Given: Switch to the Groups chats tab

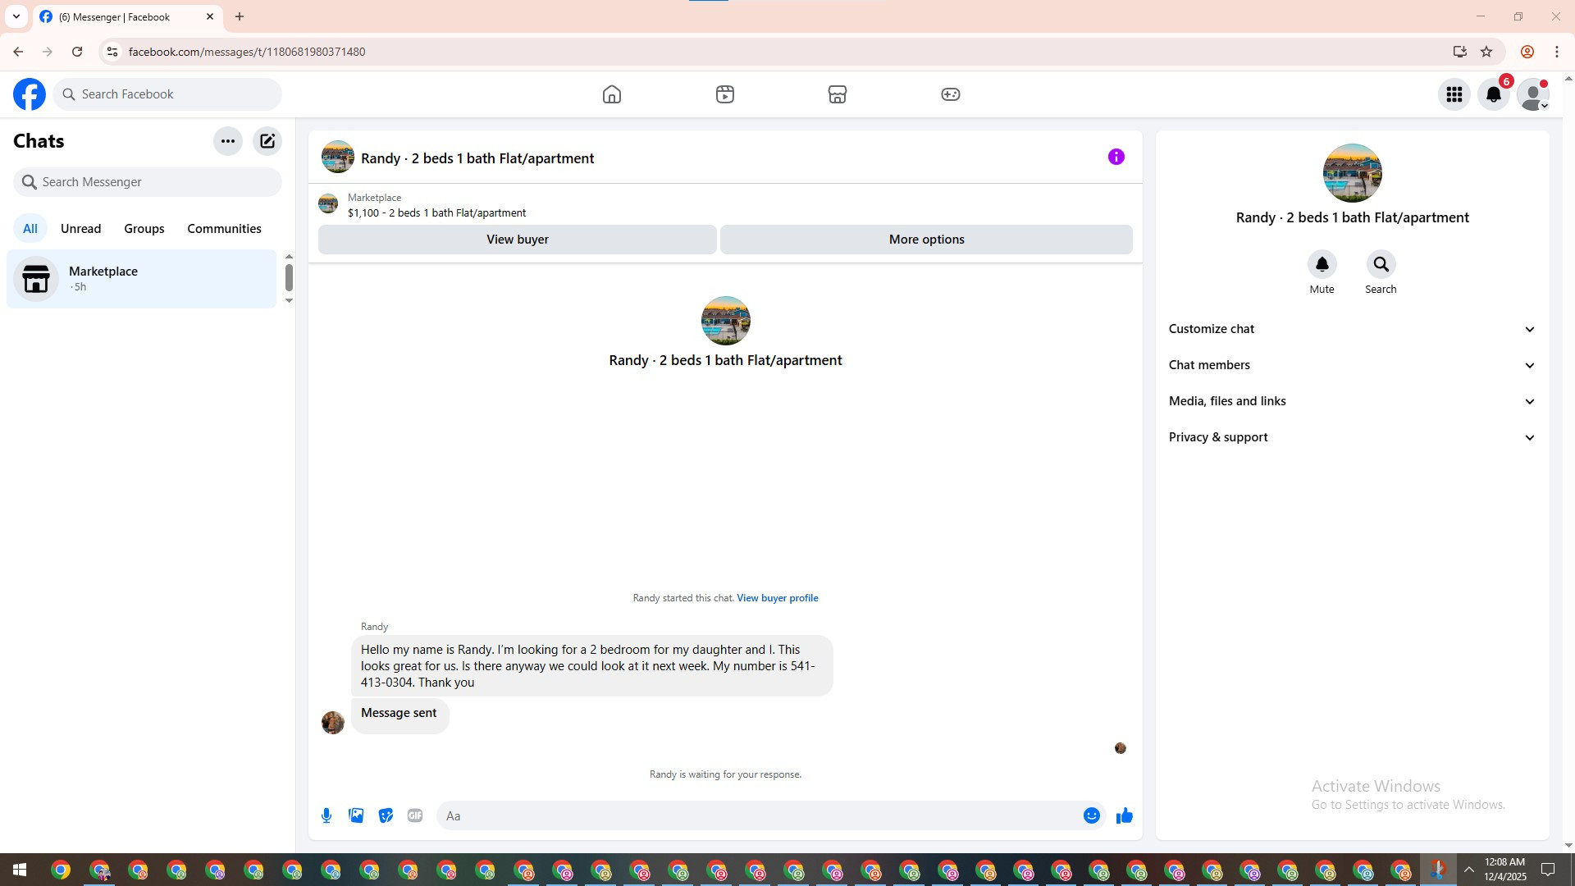Looking at the screenshot, I should click(x=144, y=229).
